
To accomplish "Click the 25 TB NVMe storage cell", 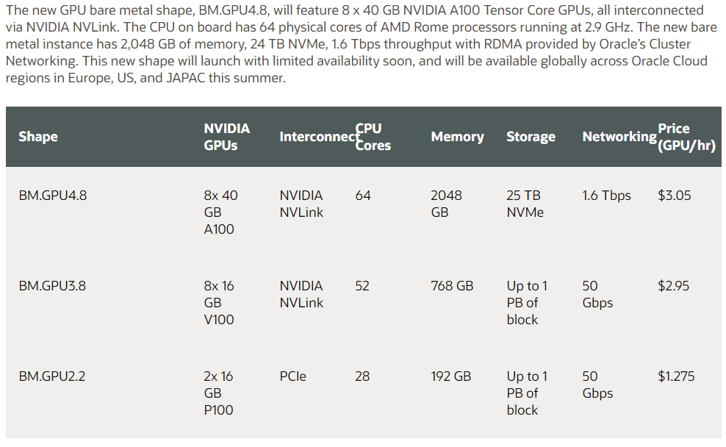I will 525,204.
